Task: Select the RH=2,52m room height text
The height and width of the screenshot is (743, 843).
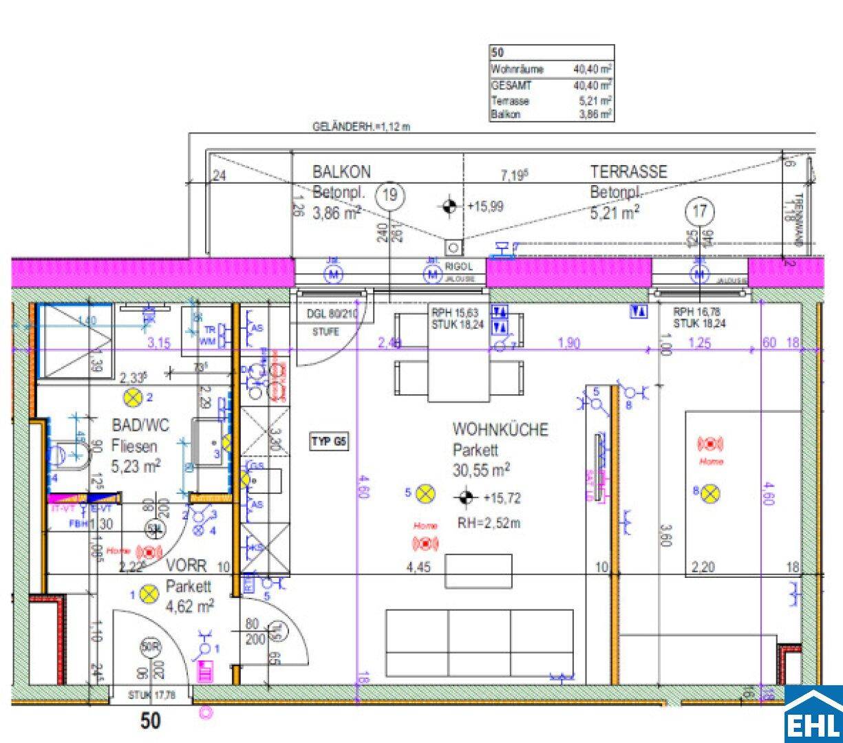Action: coord(489,524)
